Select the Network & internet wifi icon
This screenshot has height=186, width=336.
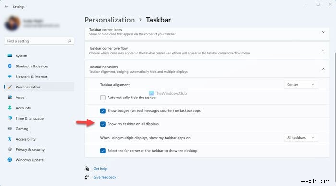(10, 77)
